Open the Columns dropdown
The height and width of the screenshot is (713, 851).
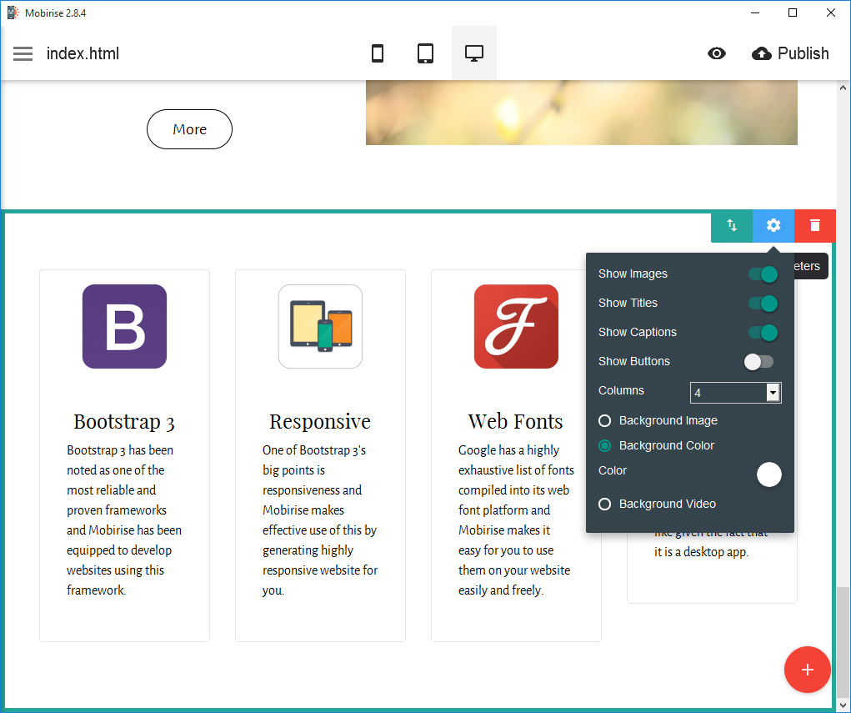(735, 393)
